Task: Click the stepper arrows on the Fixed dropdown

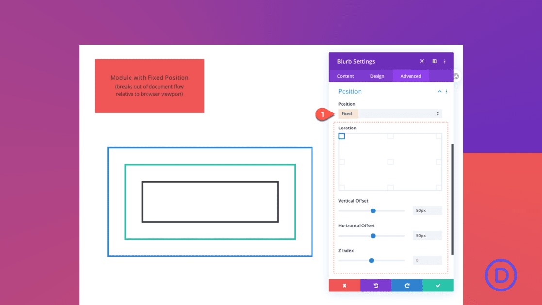Action: click(438, 113)
